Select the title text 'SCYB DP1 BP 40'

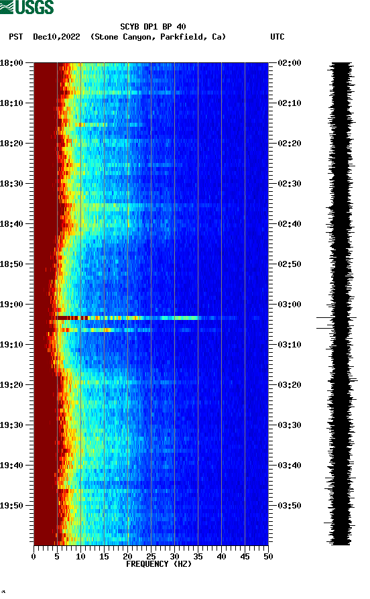(x=153, y=27)
